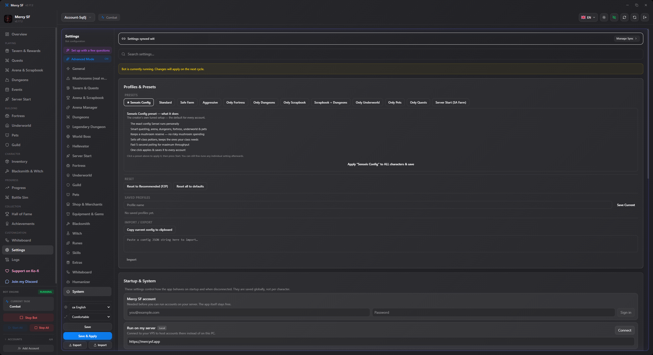653x355 pixels.
Task: Apply Senseis Config to ALL characters & save
Action: [x=381, y=164]
